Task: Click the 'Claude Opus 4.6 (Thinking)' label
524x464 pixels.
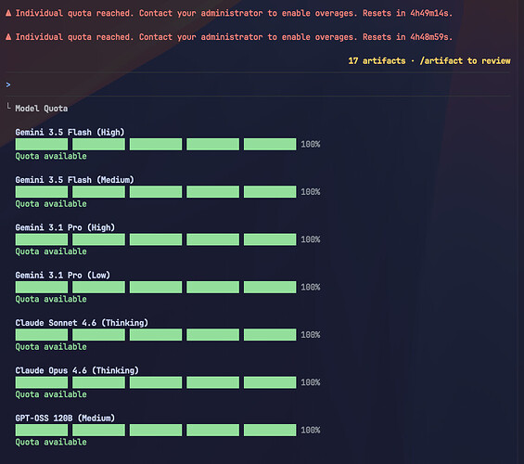Action: pos(77,370)
